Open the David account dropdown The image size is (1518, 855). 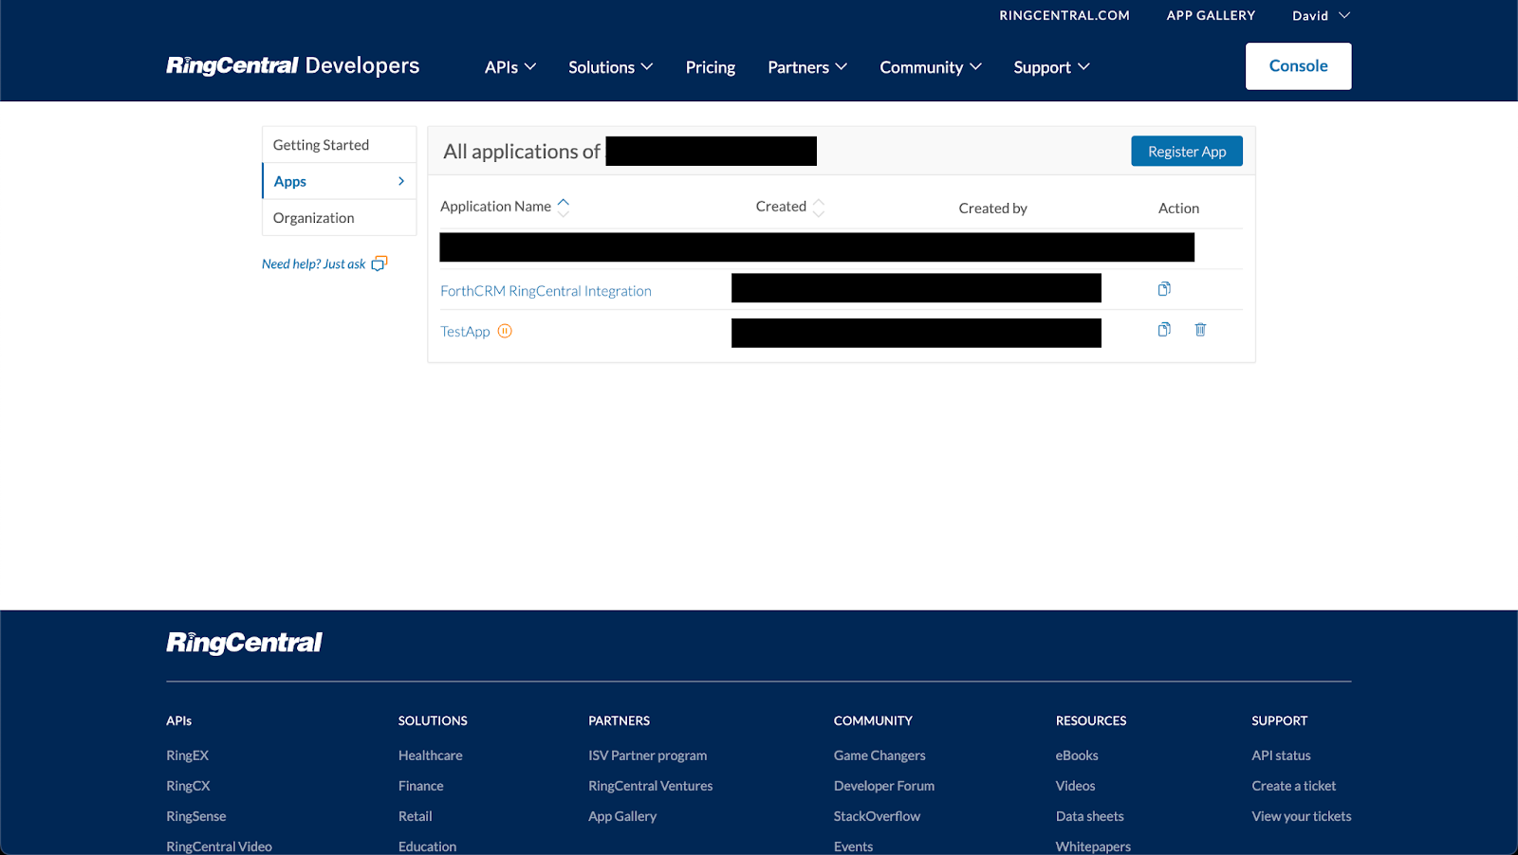pyautogui.click(x=1319, y=15)
